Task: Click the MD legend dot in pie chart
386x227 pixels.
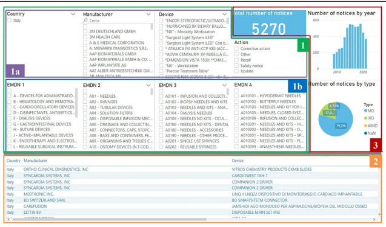Action: tap(365, 111)
